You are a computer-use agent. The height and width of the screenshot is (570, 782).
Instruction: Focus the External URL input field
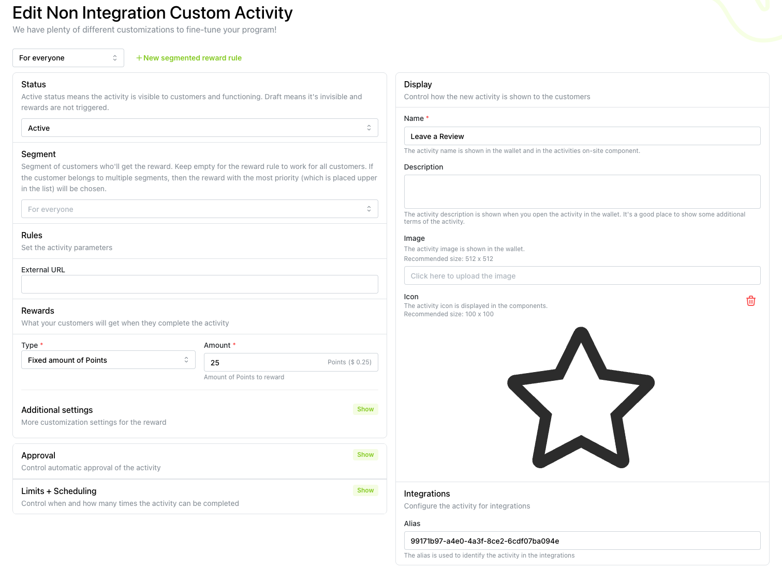(200, 284)
